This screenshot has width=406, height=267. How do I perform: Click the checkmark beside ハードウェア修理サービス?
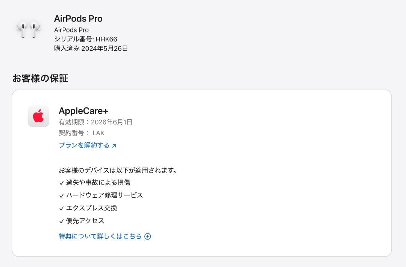tap(61, 195)
